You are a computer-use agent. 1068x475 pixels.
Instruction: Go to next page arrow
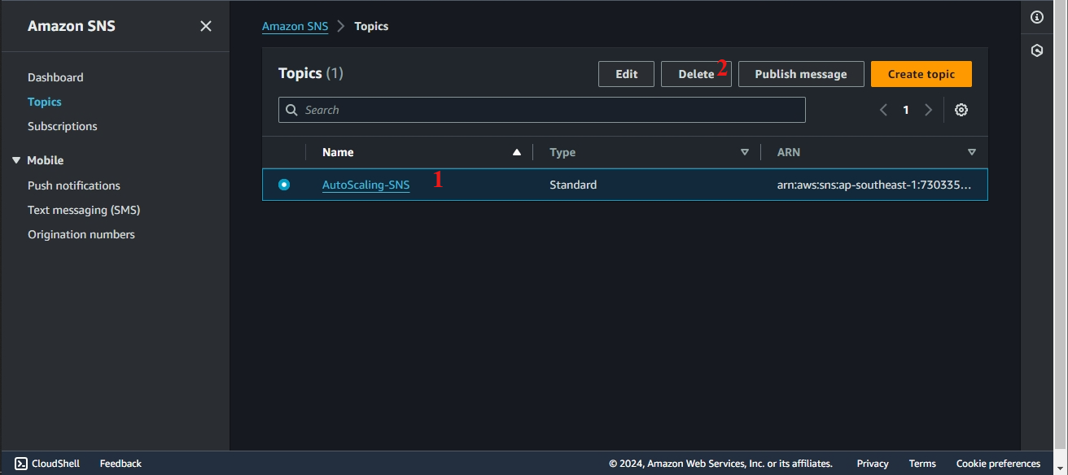(928, 110)
